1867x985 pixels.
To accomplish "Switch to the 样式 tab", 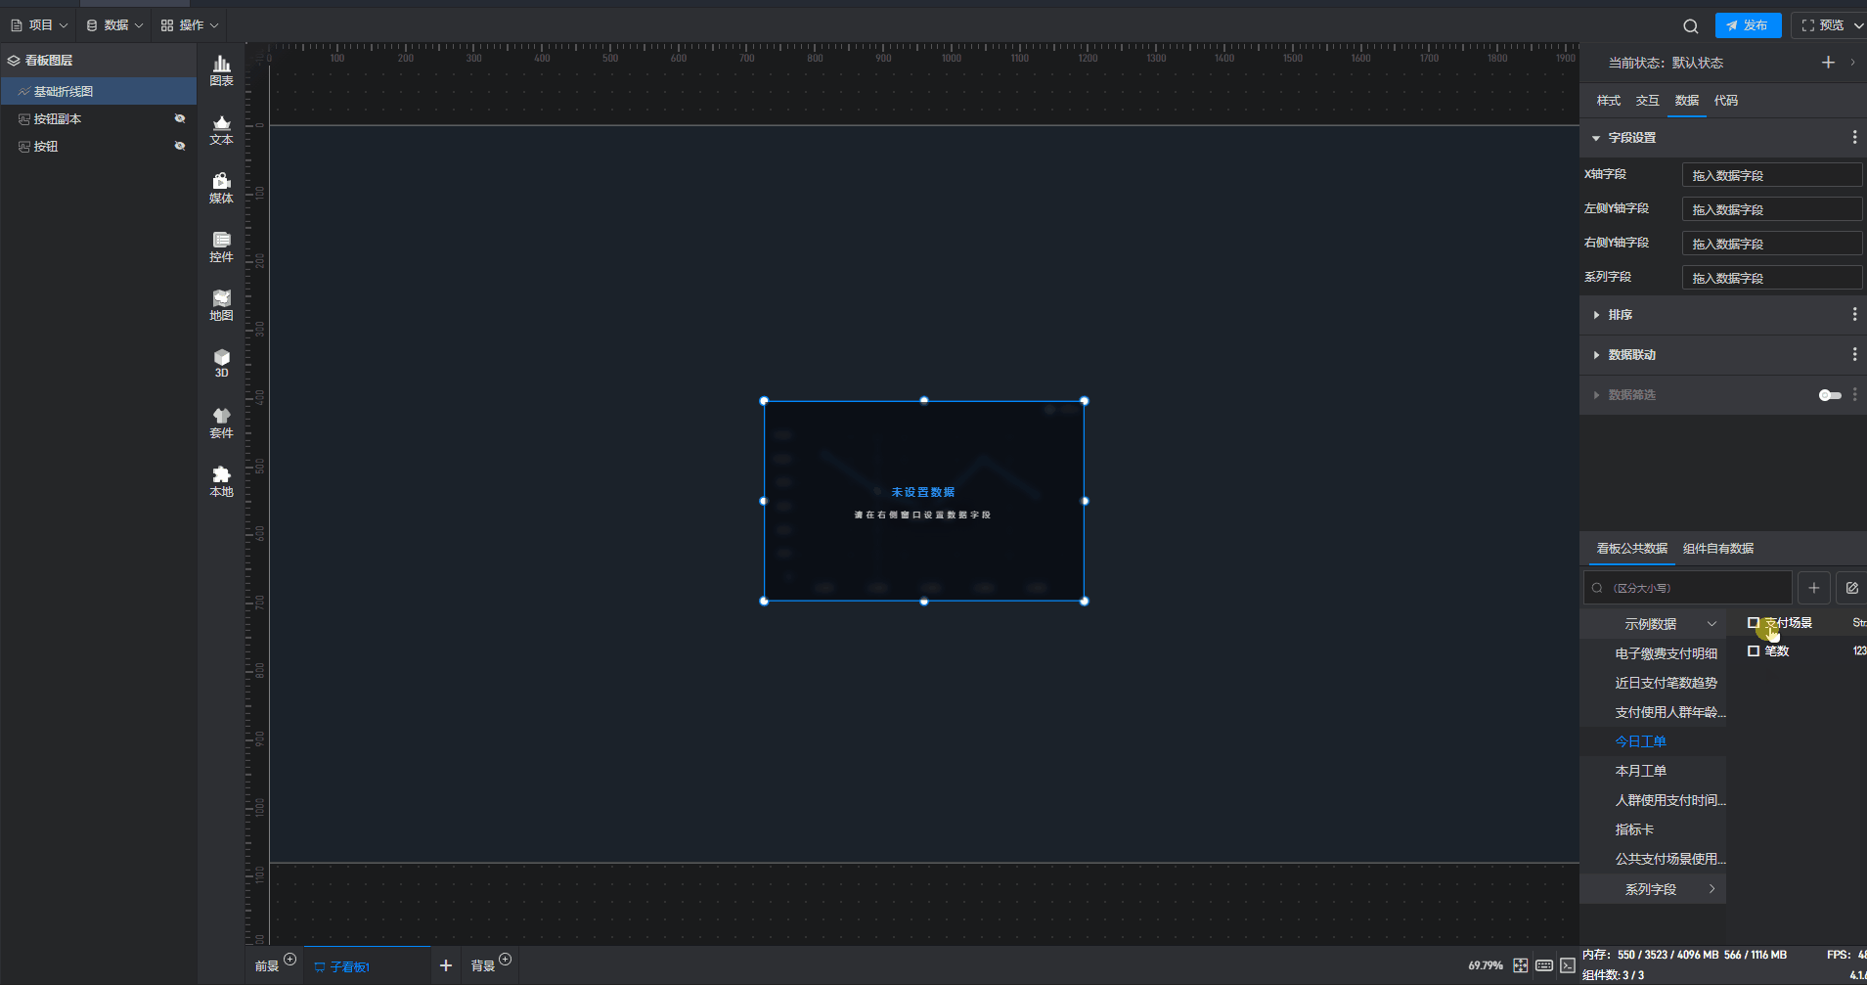I will tap(1608, 101).
